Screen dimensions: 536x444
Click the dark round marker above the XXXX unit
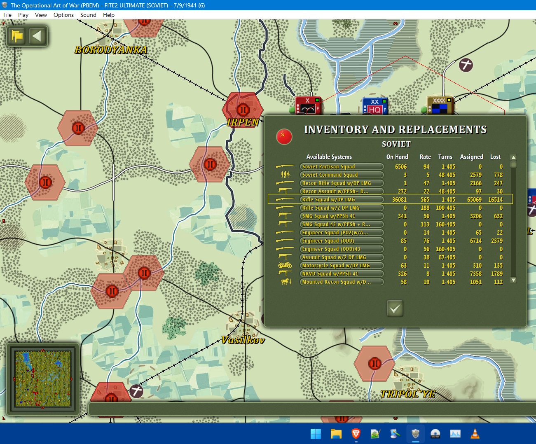466,65
